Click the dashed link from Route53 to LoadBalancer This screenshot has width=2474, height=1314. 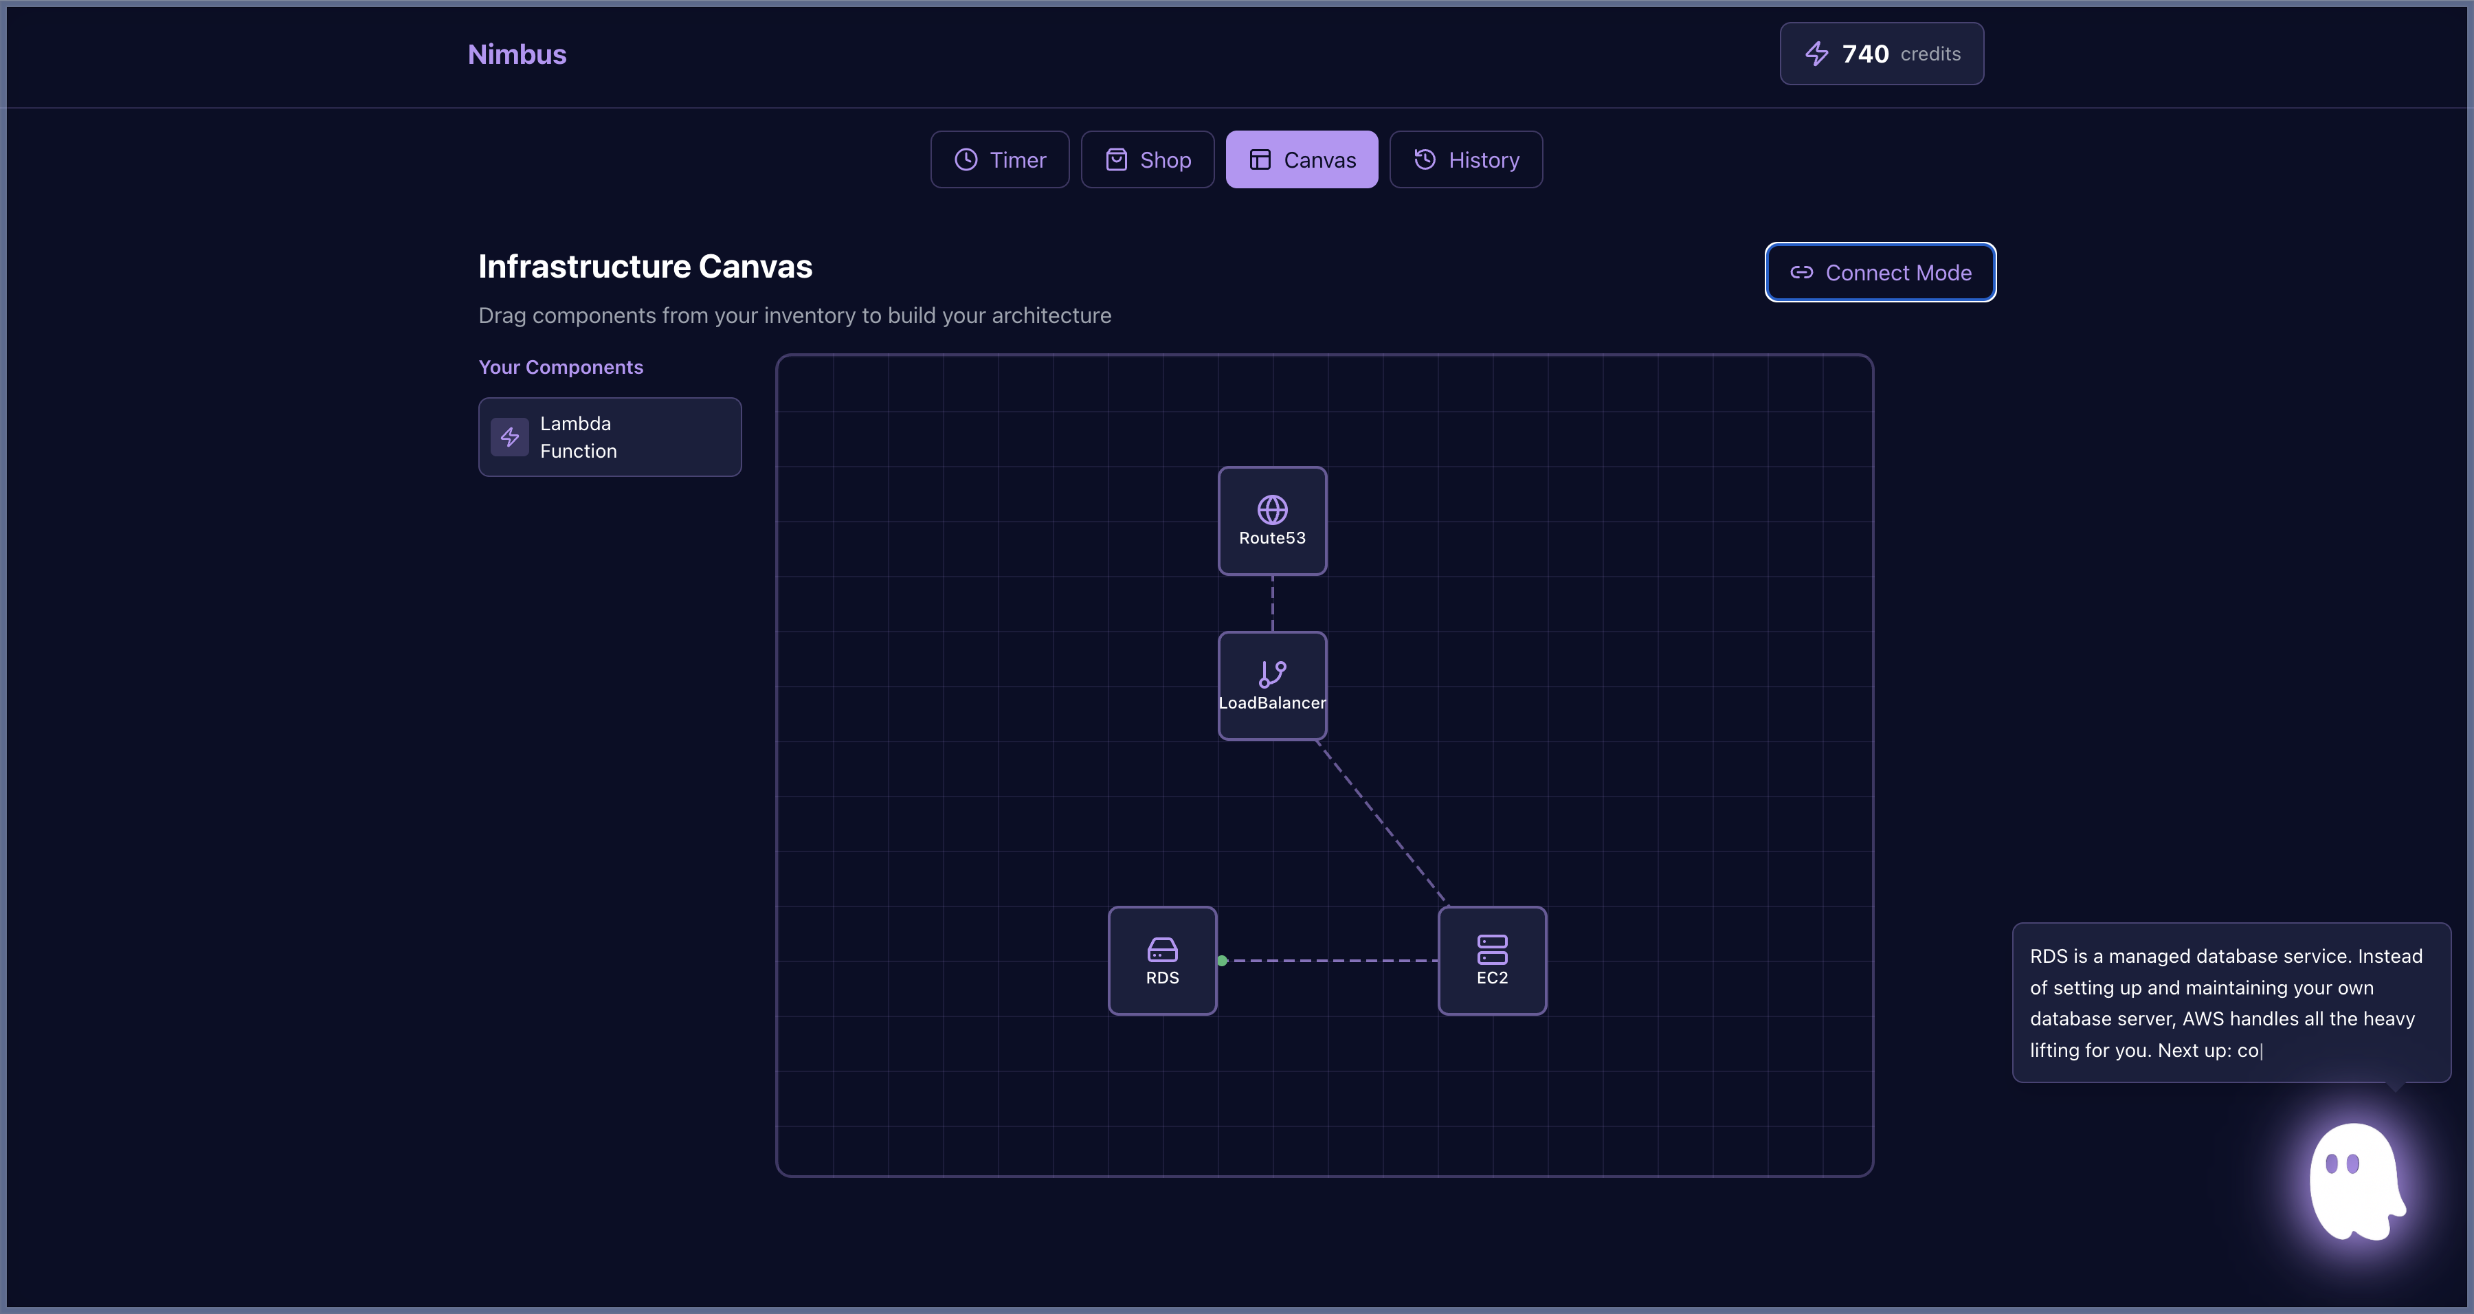tap(1273, 603)
